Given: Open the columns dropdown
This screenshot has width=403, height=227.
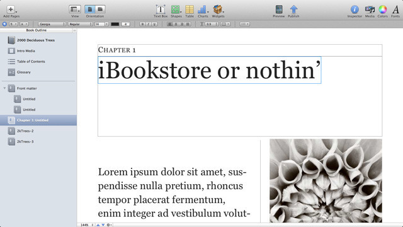Looking at the screenshot, I should [x=225, y=24].
